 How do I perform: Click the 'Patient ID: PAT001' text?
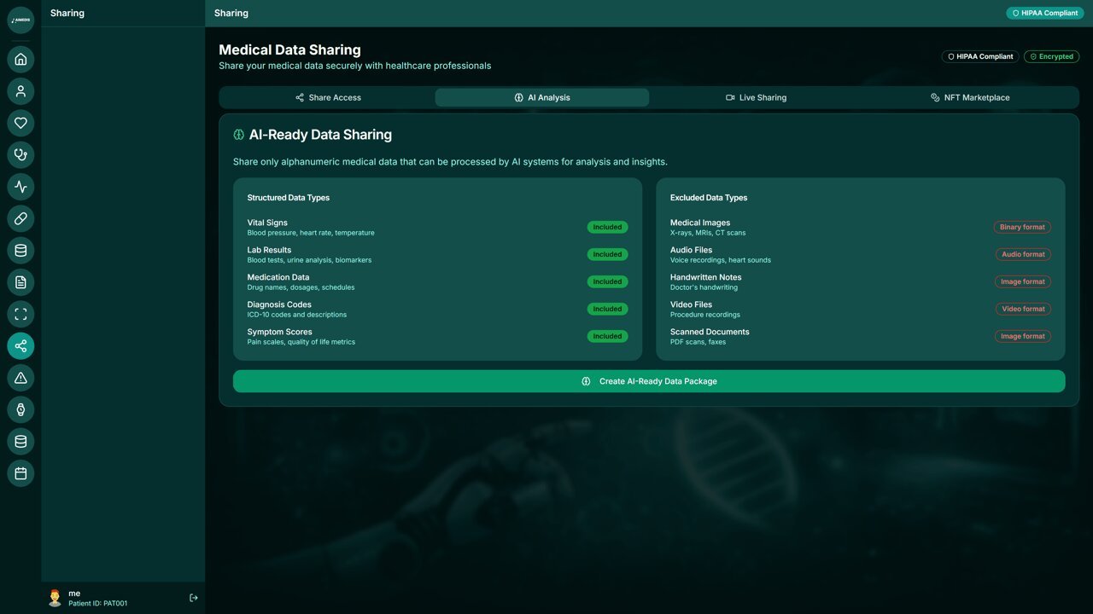point(97,604)
